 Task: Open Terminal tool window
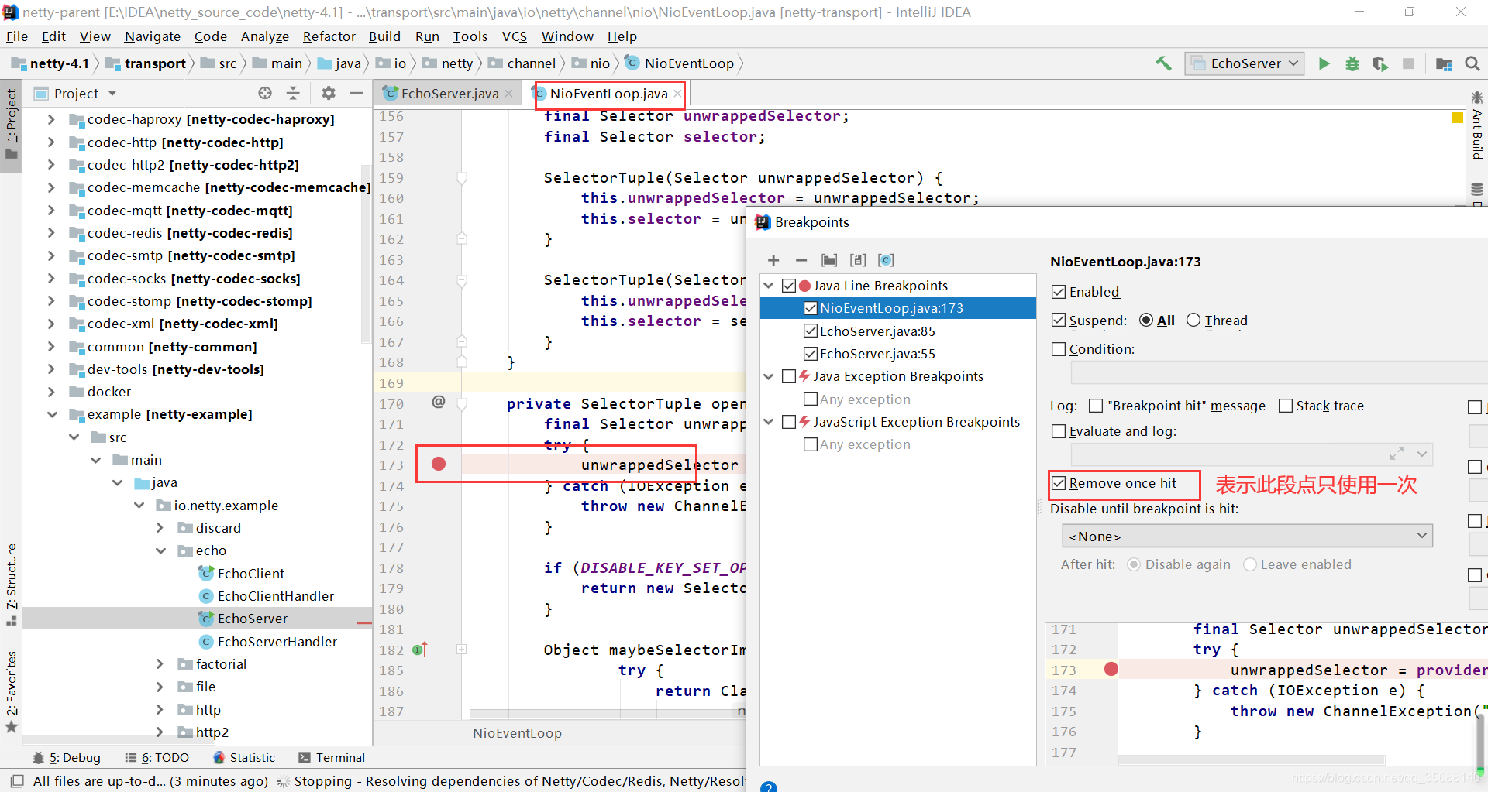(332, 757)
